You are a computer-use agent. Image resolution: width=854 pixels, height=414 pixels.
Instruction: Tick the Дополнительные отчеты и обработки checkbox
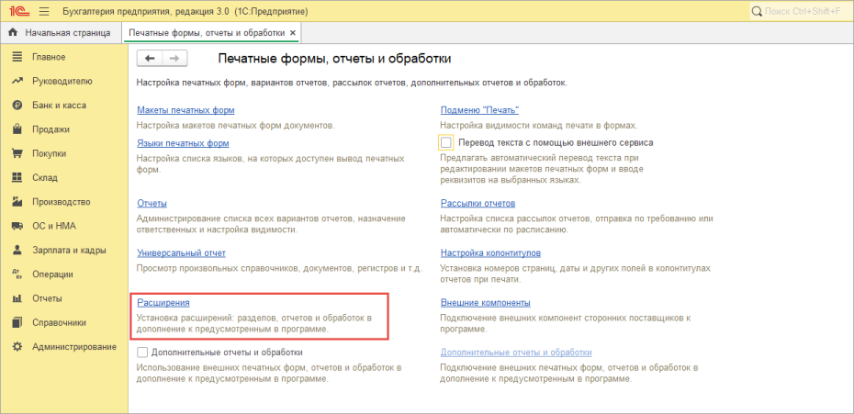click(142, 352)
